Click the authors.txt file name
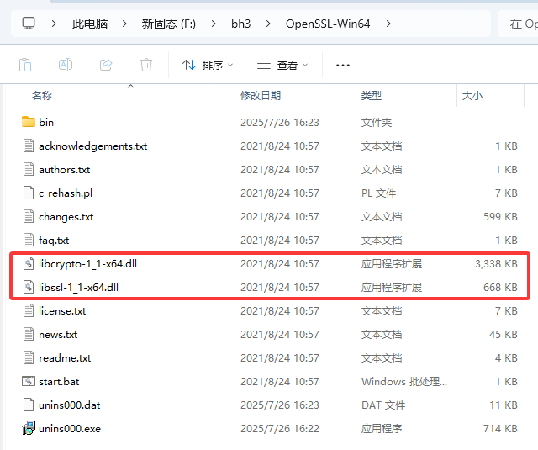 pos(65,170)
